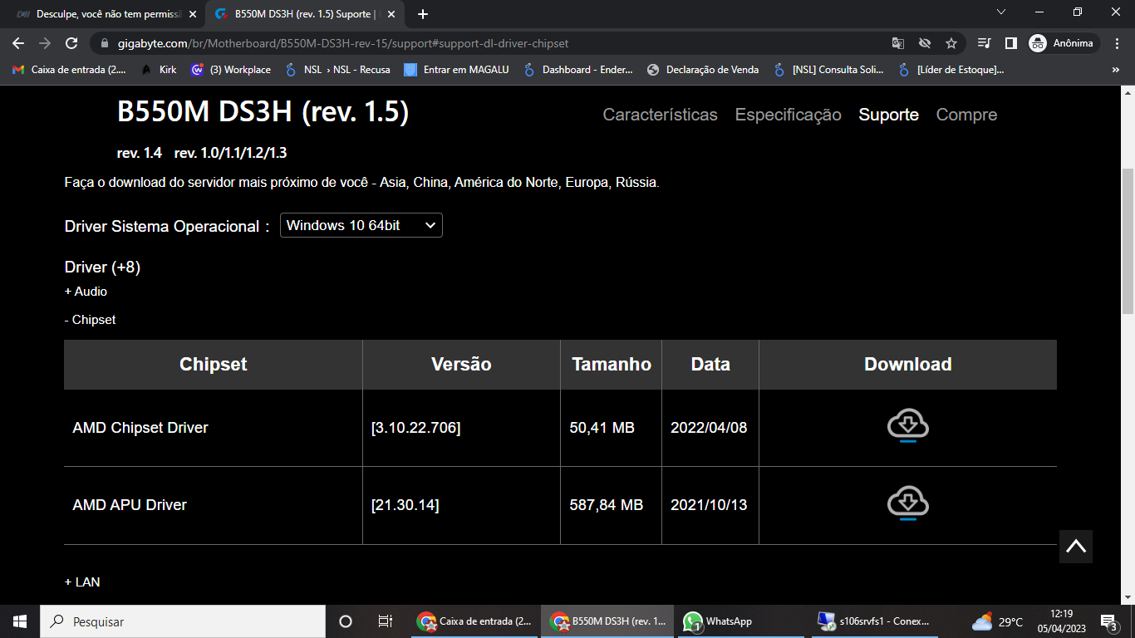
Task: Select the B550M DS3H browser tab
Action: click(x=304, y=14)
